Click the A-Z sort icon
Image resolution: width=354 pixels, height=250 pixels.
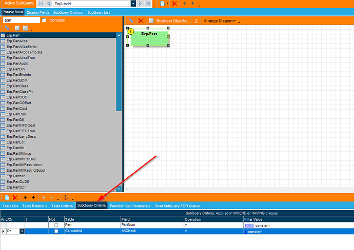coord(66,197)
